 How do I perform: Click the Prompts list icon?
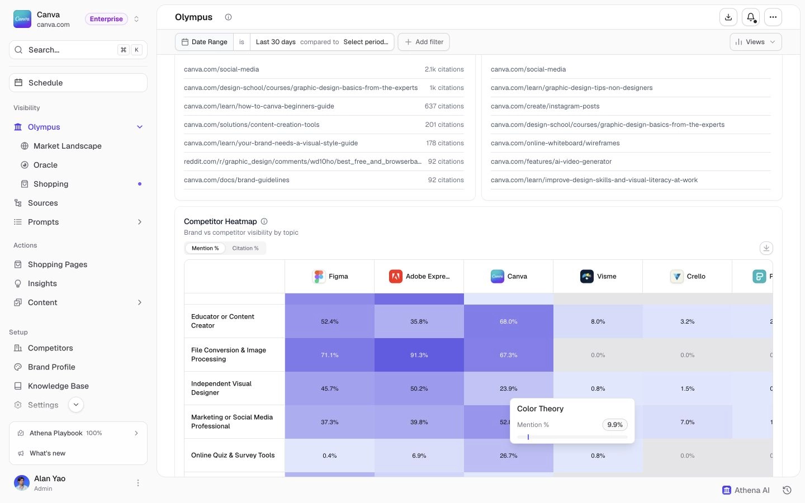pos(18,222)
